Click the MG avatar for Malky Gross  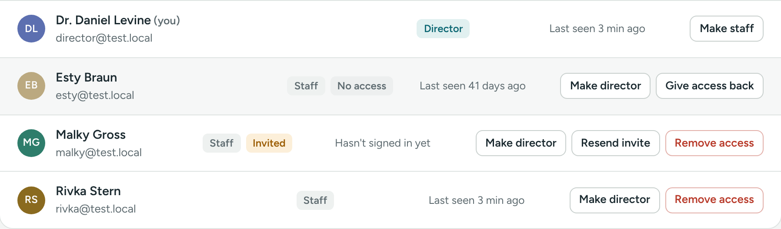click(31, 143)
